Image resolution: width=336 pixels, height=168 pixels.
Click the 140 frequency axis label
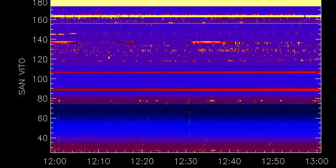point(39,39)
